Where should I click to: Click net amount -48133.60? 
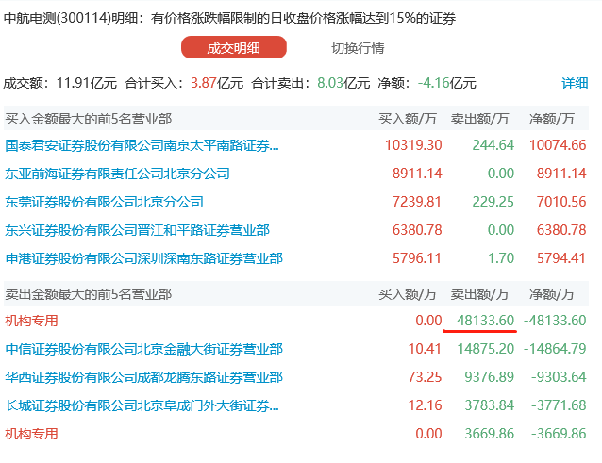tap(555, 321)
